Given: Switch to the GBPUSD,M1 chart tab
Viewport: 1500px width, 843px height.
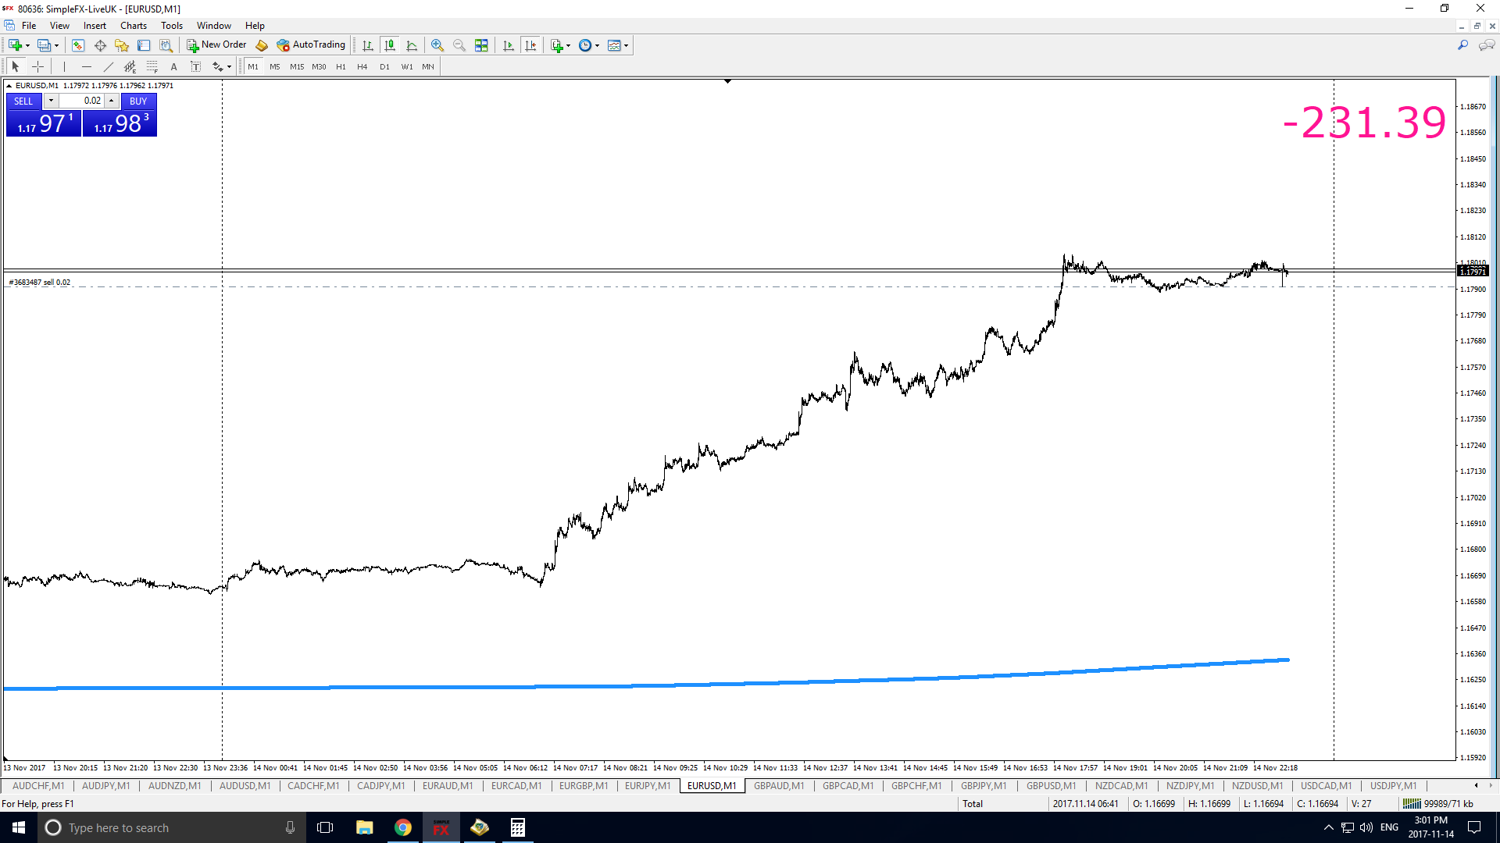Looking at the screenshot, I should [x=1051, y=785].
